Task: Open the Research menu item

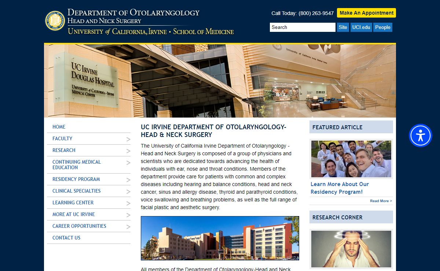Action: coord(64,150)
